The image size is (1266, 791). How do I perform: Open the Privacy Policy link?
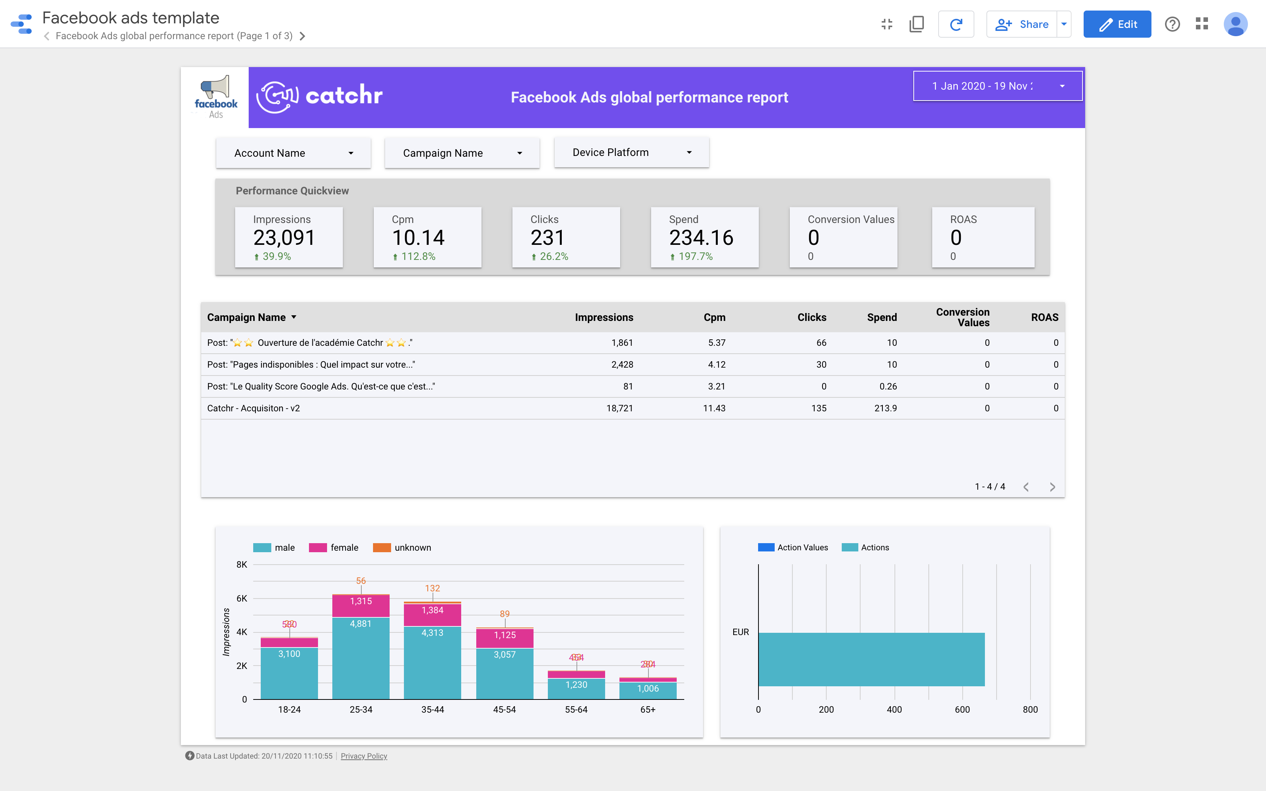(x=364, y=756)
